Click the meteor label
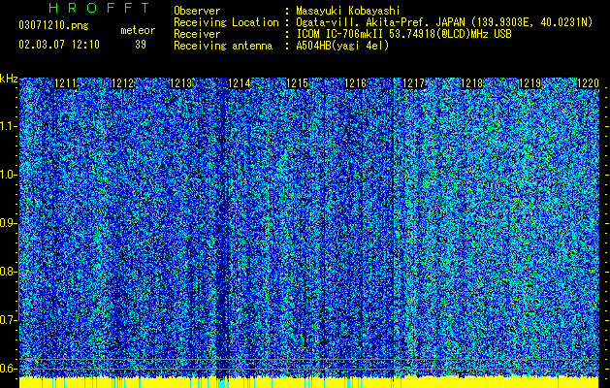 tap(138, 30)
